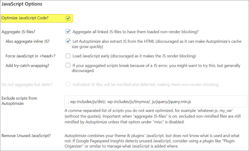
Task: Click the 'Individual JS-files will be minified' description
Action: pyautogui.click(x=146, y=84)
